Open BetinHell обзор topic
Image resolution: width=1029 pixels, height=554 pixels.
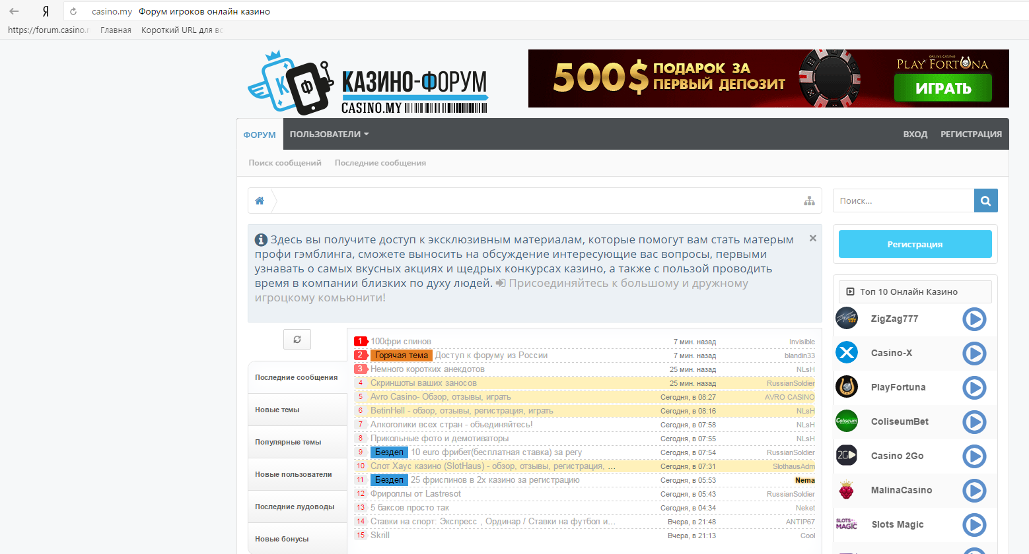462,411
